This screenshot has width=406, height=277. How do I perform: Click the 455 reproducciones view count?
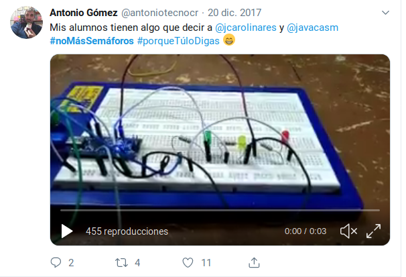[x=127, y=231]
